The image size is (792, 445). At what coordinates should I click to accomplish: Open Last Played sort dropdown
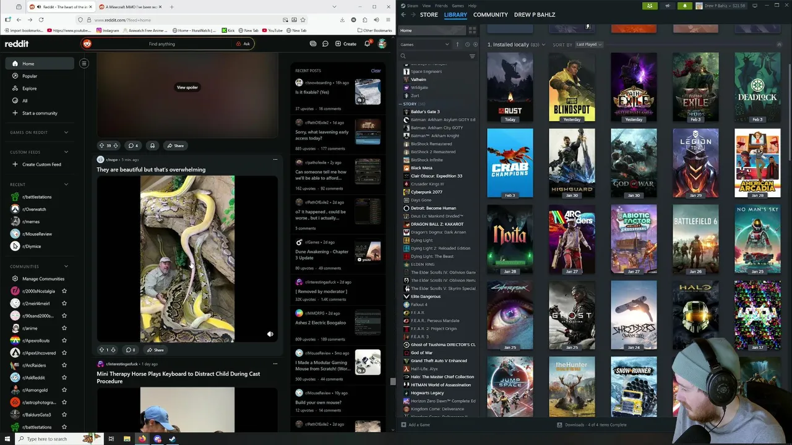click(x=588, y=44)
